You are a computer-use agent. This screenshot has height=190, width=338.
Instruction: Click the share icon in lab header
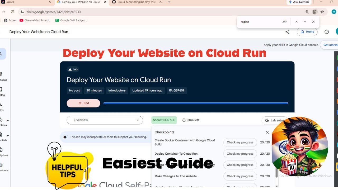coord(288,32)
